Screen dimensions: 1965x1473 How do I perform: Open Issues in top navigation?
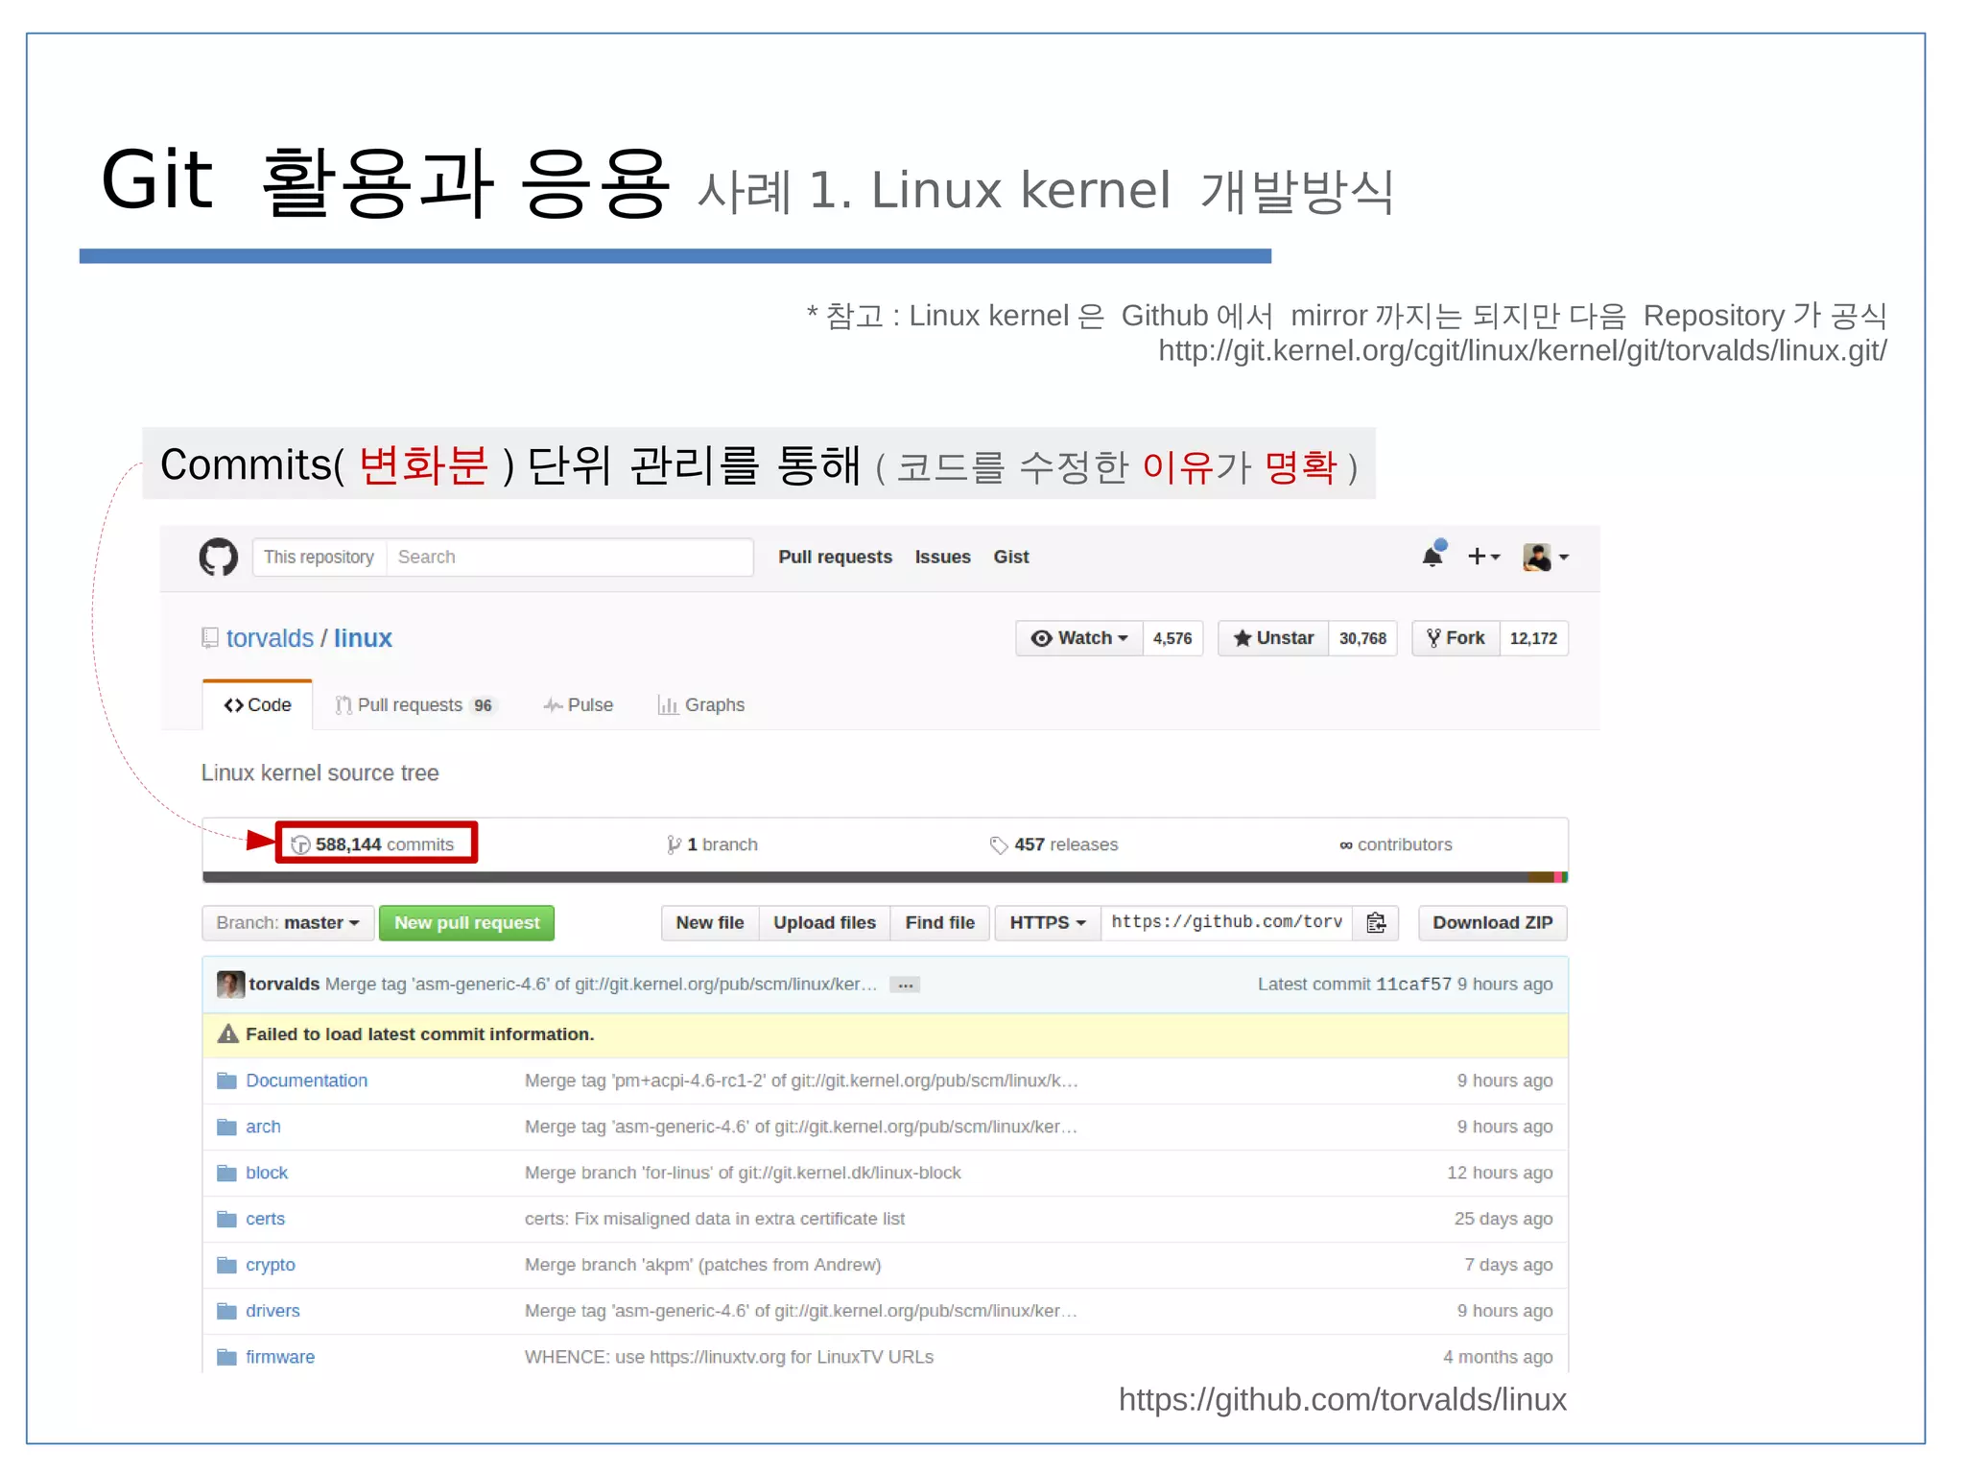pos(942,557)
